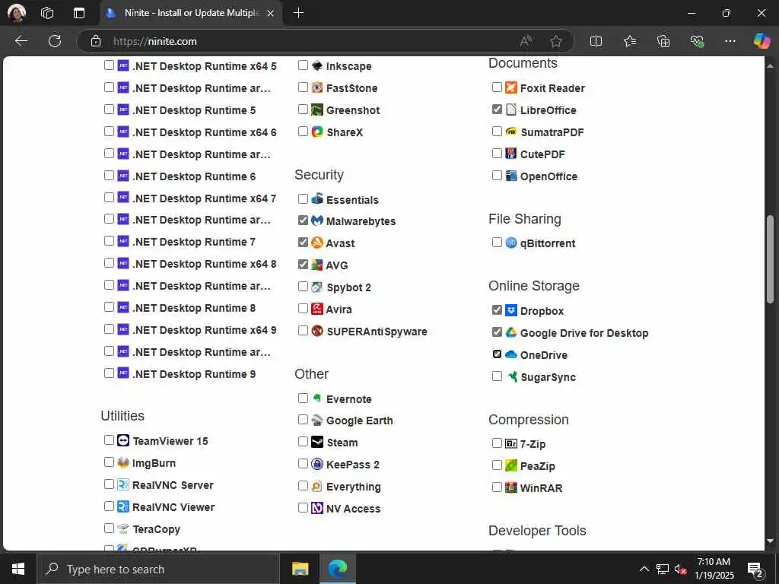Viewport: 779px width, 584px height.
Task: Go back to previous page
Action: (21, 41)
